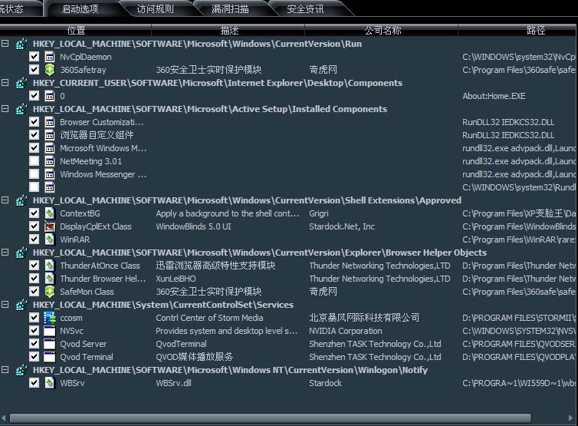
Task: Click the scroll right arrow
Action: (x=571, y=418)
